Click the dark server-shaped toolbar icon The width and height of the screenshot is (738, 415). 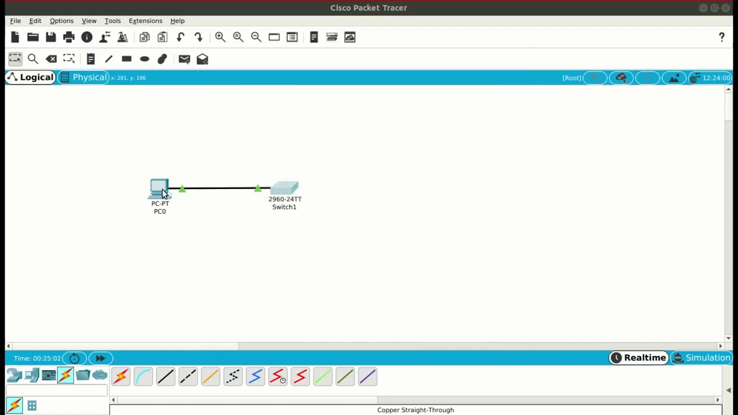tap(314, 37)
